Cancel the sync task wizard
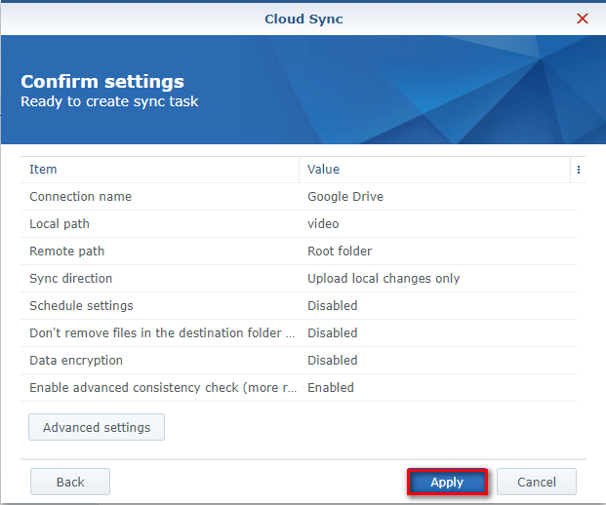The width and height of the screenshot is (606, 505). (536, 482)
